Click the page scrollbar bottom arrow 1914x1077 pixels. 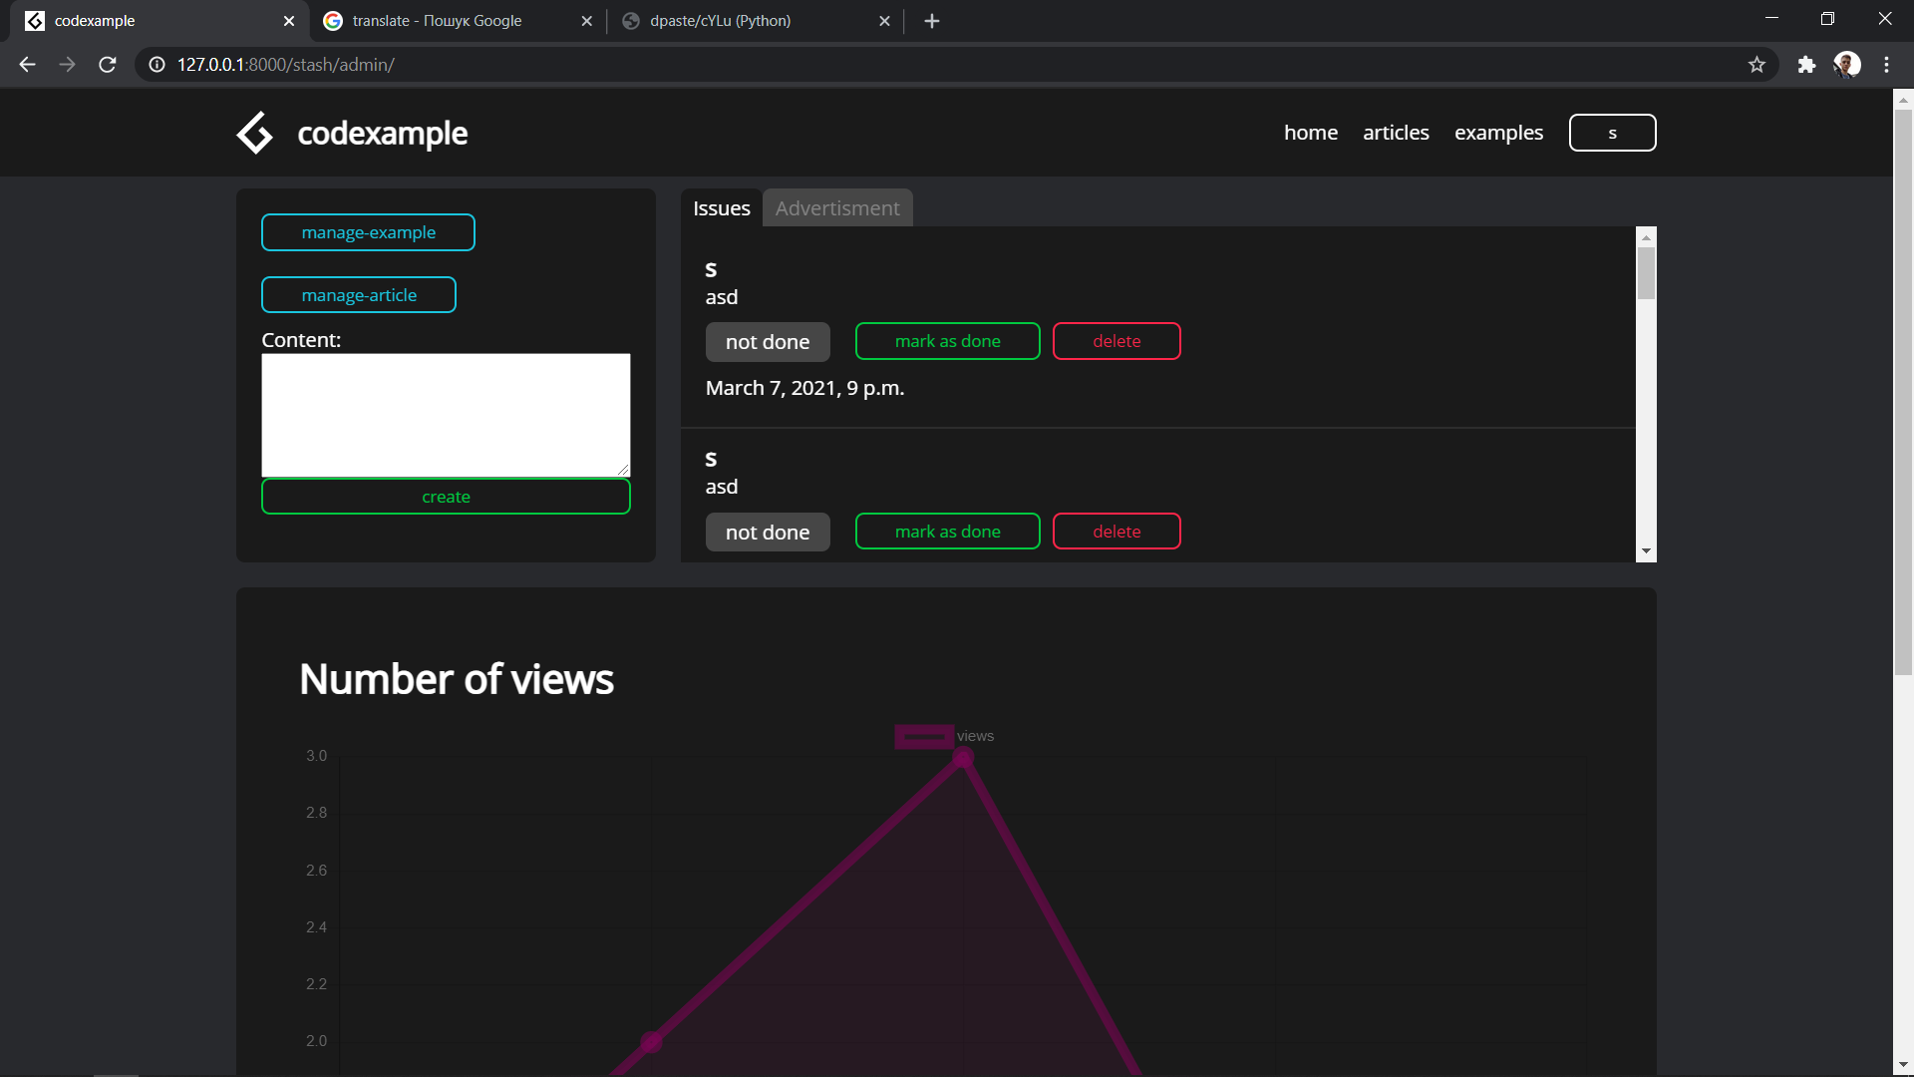[1903, 1065]
